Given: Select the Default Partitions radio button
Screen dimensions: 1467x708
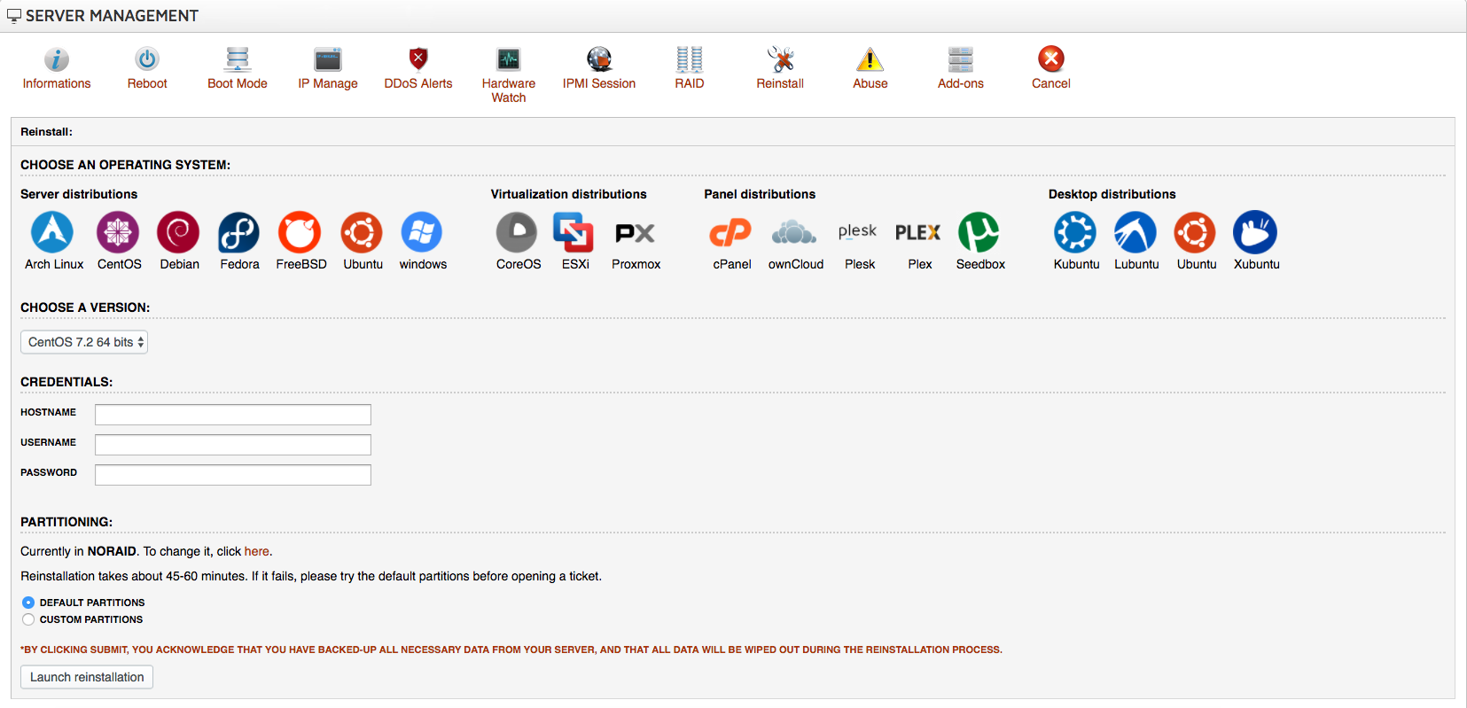Looking at the screenshot, I should pos(28,603).
